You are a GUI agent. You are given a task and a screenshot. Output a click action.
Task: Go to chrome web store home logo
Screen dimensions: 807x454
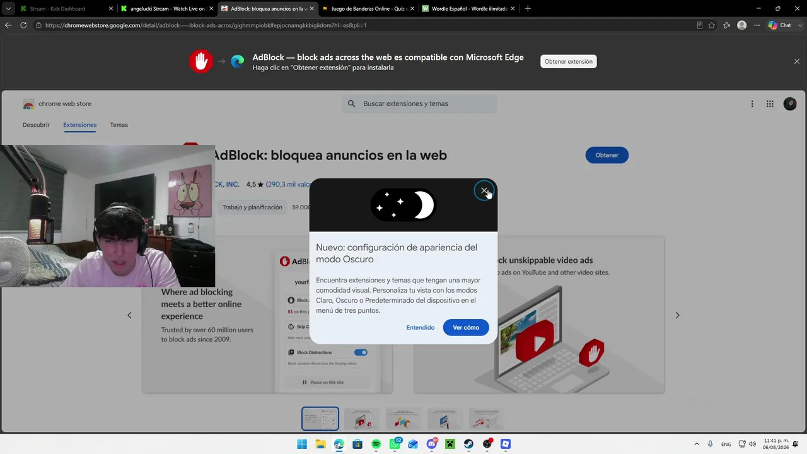pos(57,104)
